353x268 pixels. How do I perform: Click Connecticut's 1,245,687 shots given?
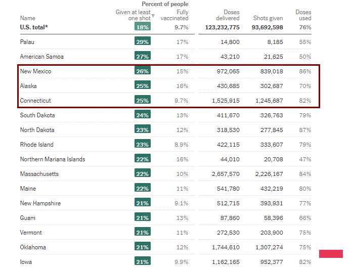(269, 101)
